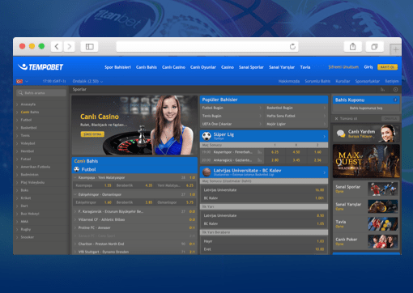Click the Süper Lig football icon
Screen dimensions: 413x293
(x=206, y=136)
